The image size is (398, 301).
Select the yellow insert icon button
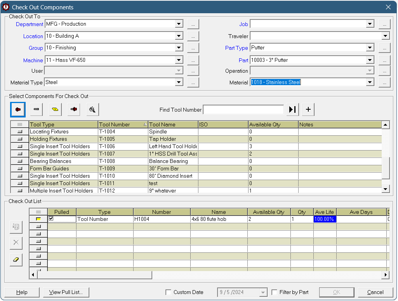(x=55, y=110)
